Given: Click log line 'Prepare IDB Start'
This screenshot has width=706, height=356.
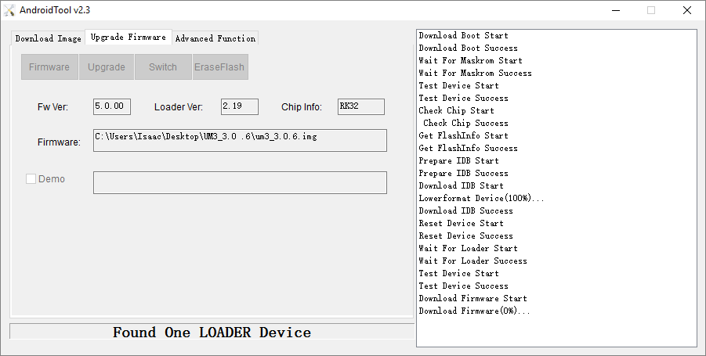Looking at the screenshot, I should pos(459,161).
